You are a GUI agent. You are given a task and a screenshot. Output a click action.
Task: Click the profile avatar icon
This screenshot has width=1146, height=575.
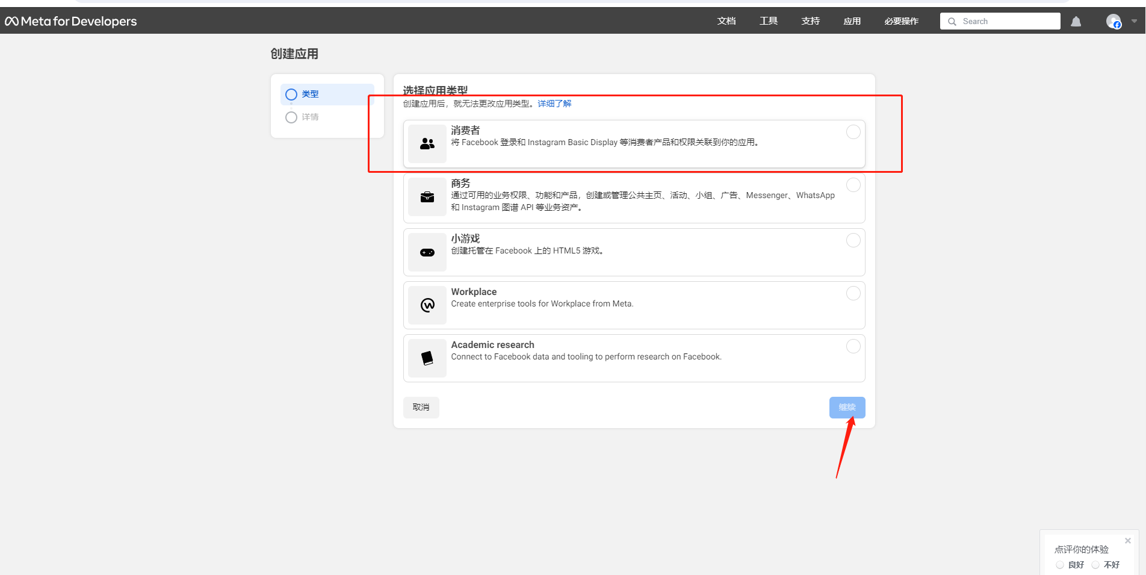tap(1113, 22)
